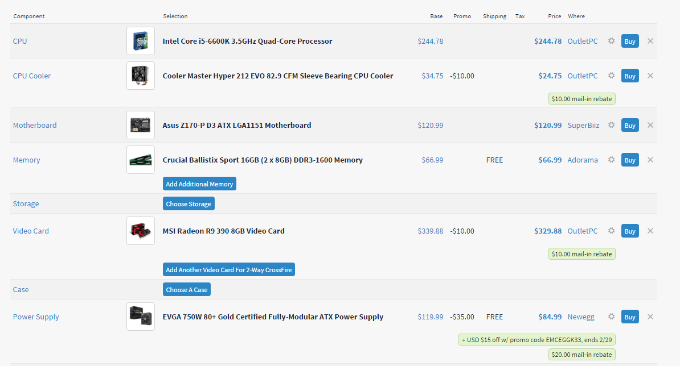
Task: Open Asus Z170-P D3 ATX motherboard product link
Action: pyautogui.click(x=237, y=125)
